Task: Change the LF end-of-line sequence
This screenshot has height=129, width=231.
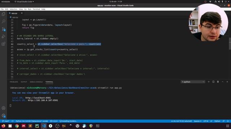Action: [x=211, y=121]
